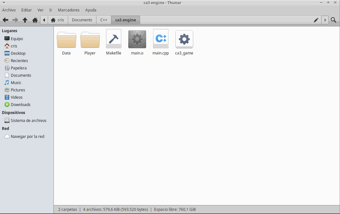This screenshot has height=214, width=340.
Task: Click the main.cpp file name label
Action: coord(161,53)
